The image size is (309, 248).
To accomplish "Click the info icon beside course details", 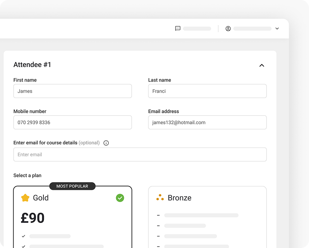I will pyautogui.click(x=106, y=143).
